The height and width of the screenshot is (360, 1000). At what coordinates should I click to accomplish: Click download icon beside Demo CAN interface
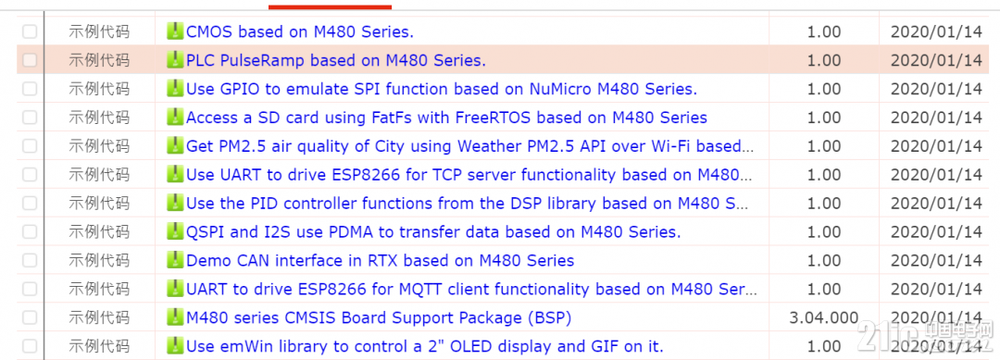click(175, 260)
